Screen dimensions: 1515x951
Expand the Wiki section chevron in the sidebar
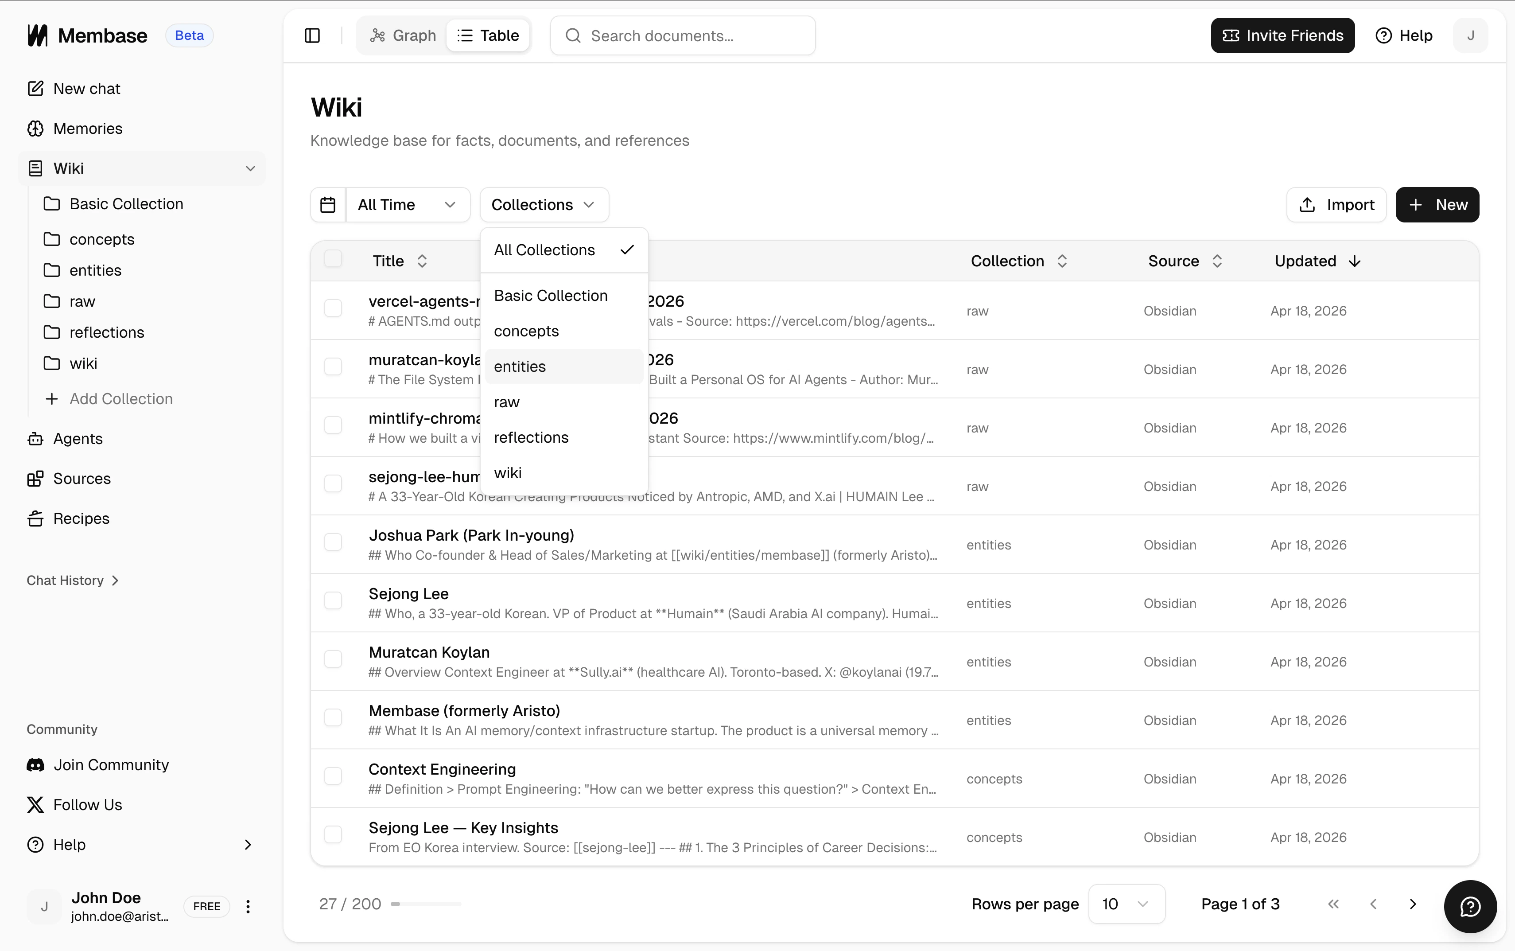pos(249,168)
